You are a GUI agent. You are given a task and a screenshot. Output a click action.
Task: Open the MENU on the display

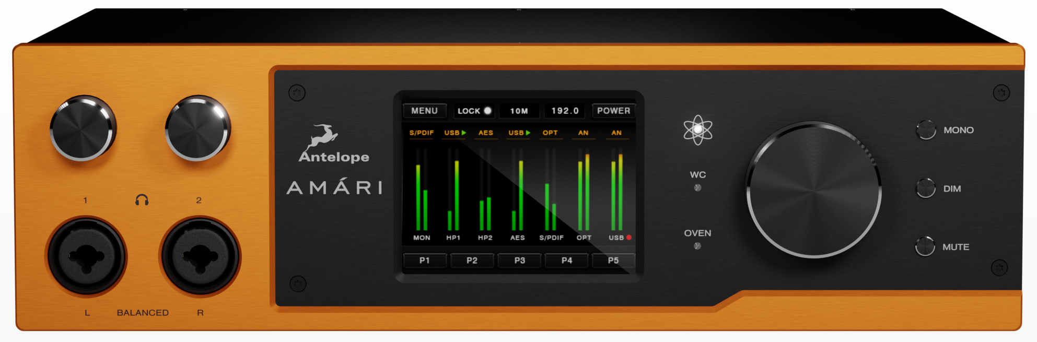point(424,111)
